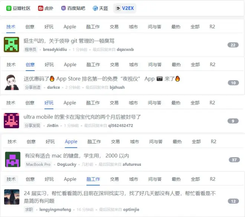
Task: Open the MacBook Pro node tag
Action: 38,165
